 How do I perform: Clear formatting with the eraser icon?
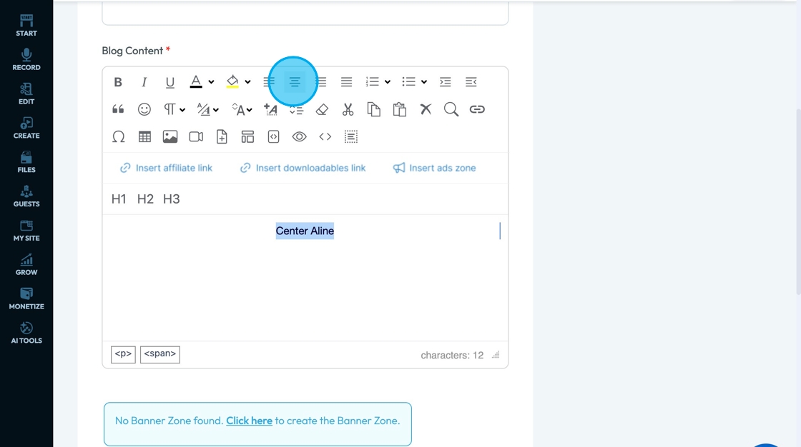(322, 109)
